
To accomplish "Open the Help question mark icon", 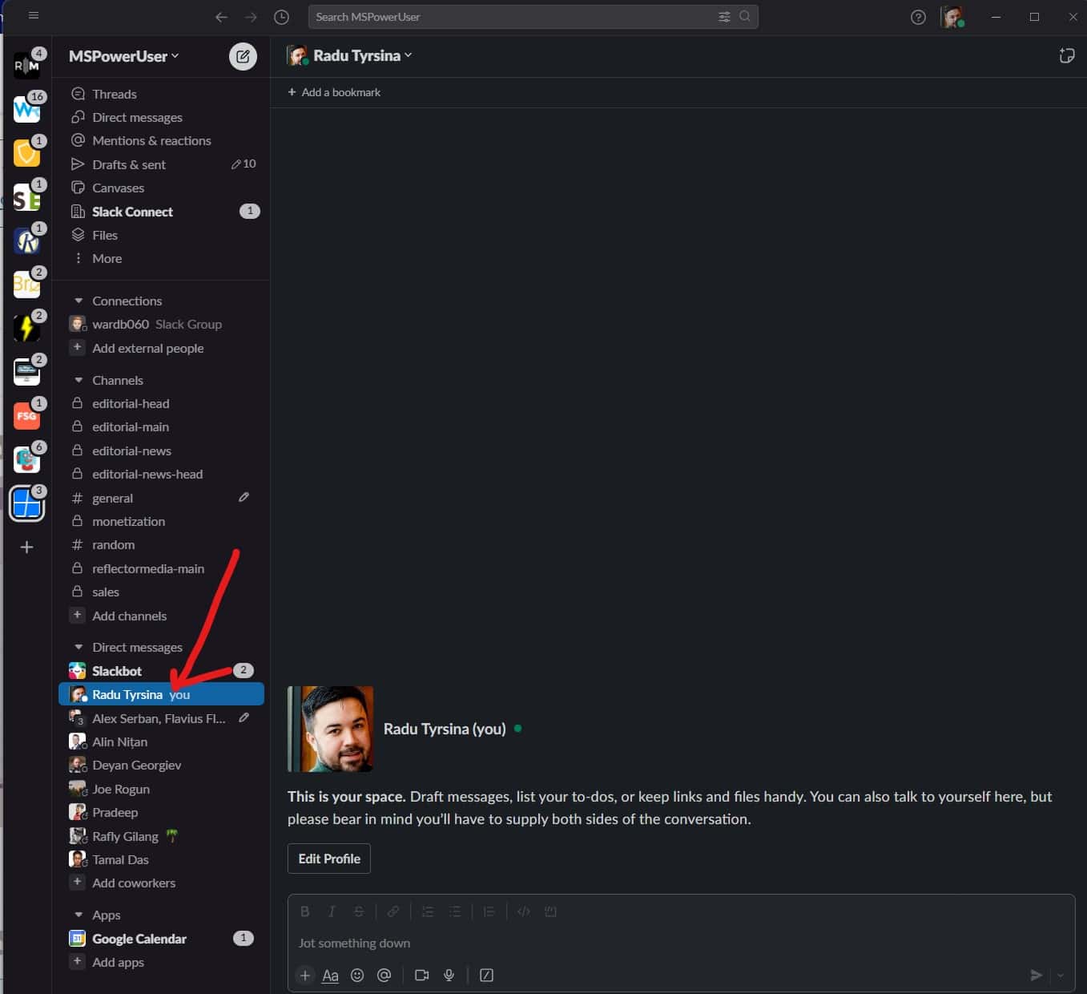I will click(918, 16).
